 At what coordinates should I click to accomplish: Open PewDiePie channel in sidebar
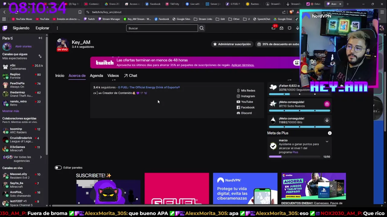23,85
